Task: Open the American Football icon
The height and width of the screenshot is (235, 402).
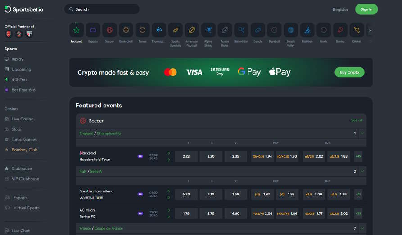Action: [192, 31]
